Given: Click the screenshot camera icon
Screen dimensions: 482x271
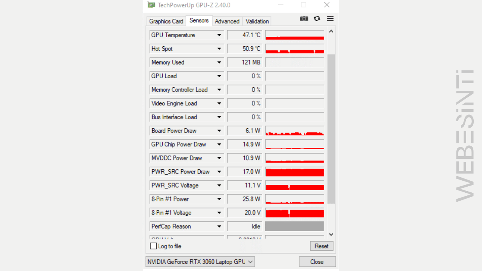Looking at the screenshot, I should pos(304,18).
